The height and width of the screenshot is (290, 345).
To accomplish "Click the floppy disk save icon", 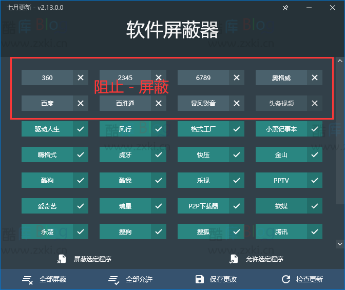I will pyautogui.click(x=200, y=279).
